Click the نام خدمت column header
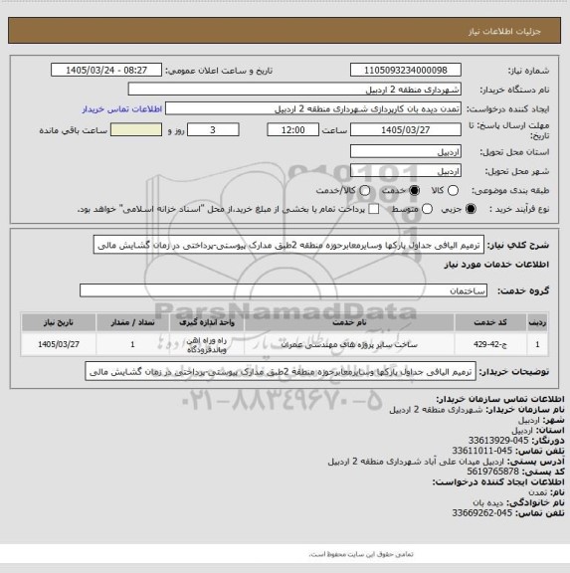This screenshot has width=570, height=573. pyautogui.click(x=349, y=322)
